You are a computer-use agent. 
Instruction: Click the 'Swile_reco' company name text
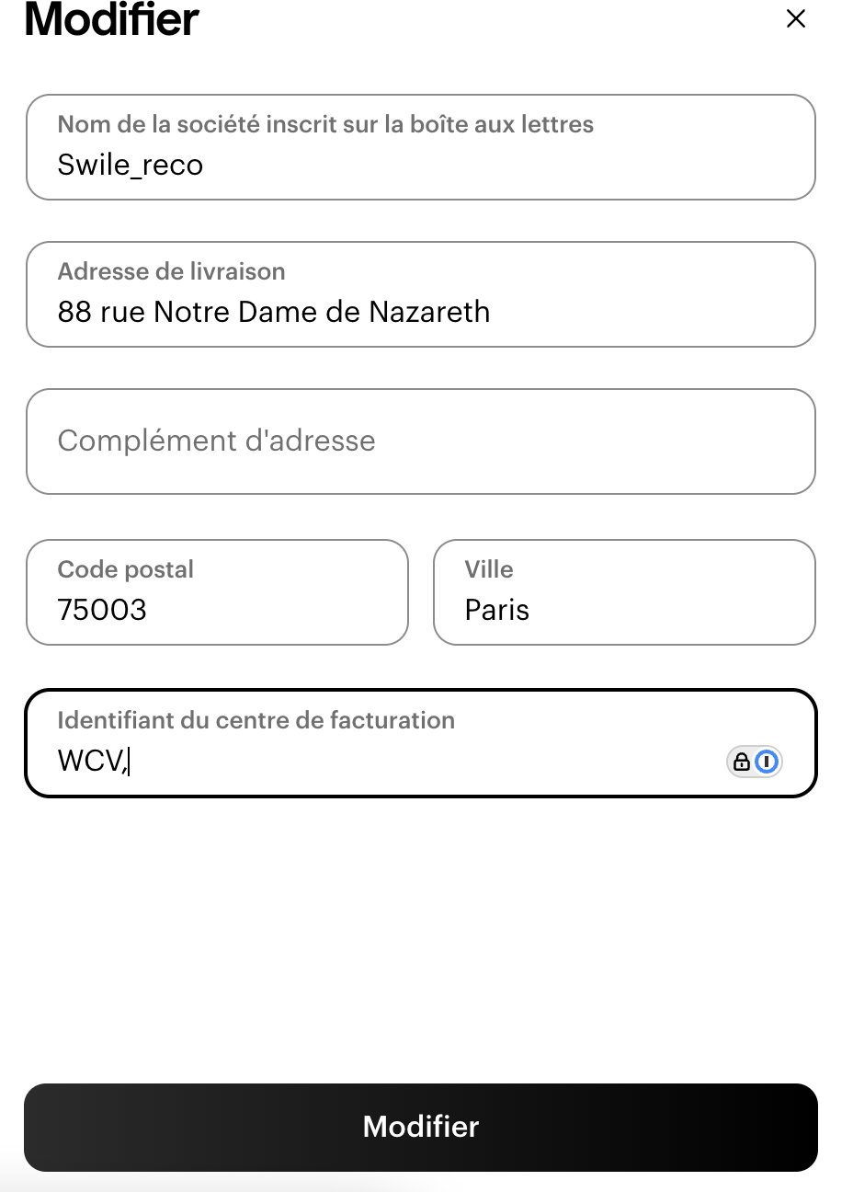click(x=130, y=166)
